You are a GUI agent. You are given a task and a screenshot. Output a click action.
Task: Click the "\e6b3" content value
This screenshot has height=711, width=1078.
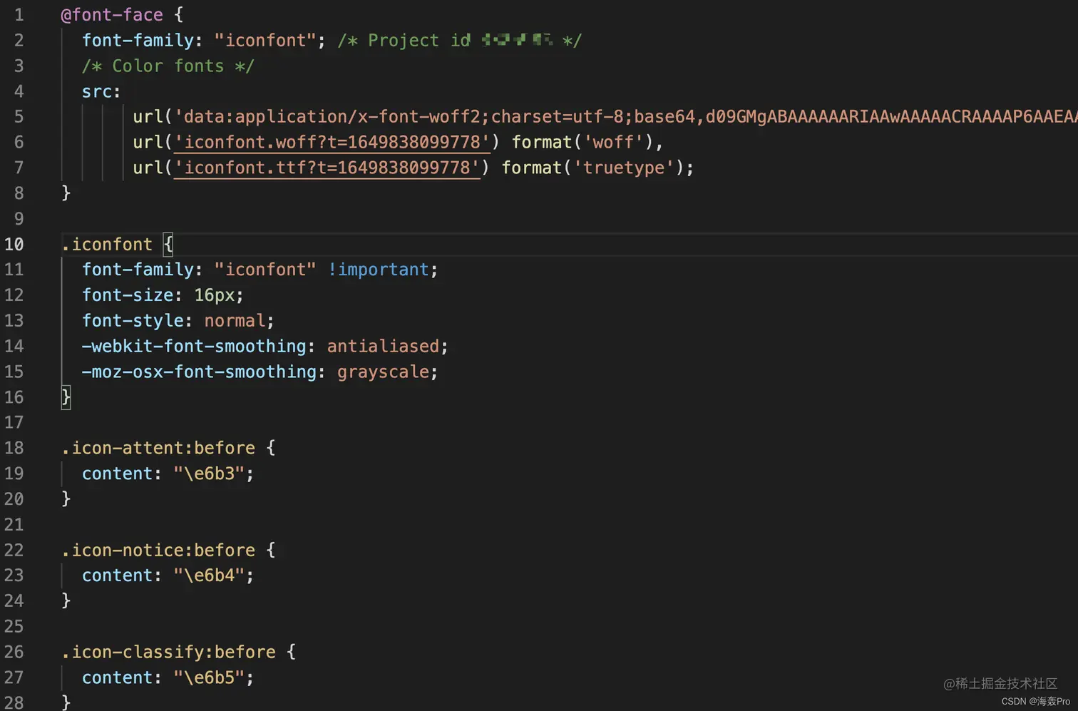coord(209,474)
